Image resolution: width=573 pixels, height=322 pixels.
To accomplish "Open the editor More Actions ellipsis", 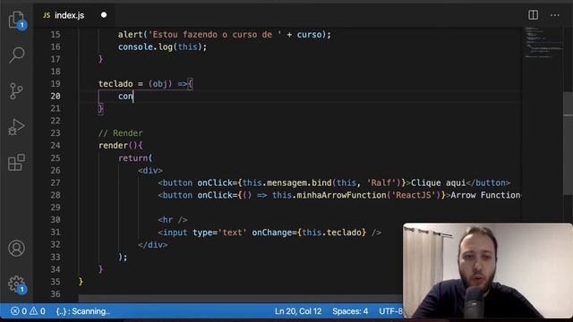I will click(x=555, y=15).
